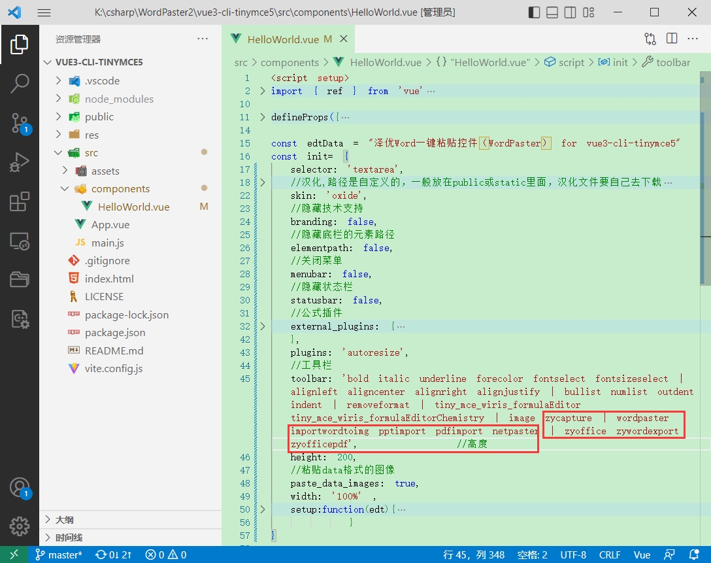Click the Manage gear icon

click(19, 526)
